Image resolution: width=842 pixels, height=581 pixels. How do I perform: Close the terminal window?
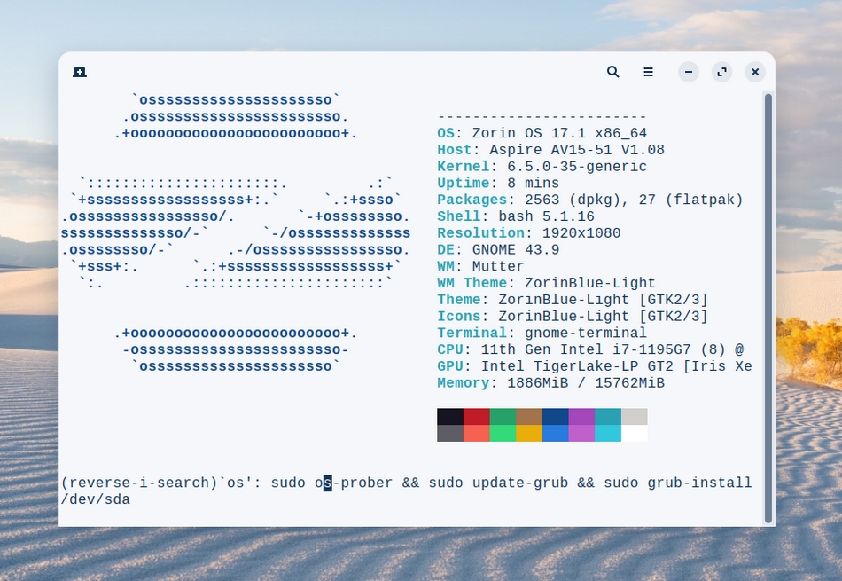pos(754,72)
